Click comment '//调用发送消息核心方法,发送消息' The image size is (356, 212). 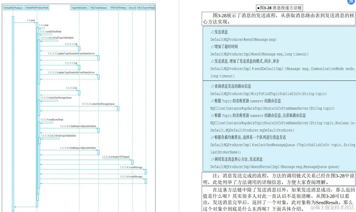pyautogui.click(x=237, y=159)
